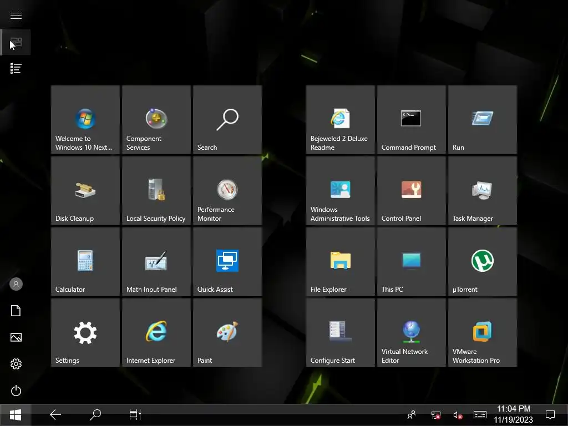Screen dimensions: 568x426
Task: Open the Power options button
Action: click(x=16, y=390)
